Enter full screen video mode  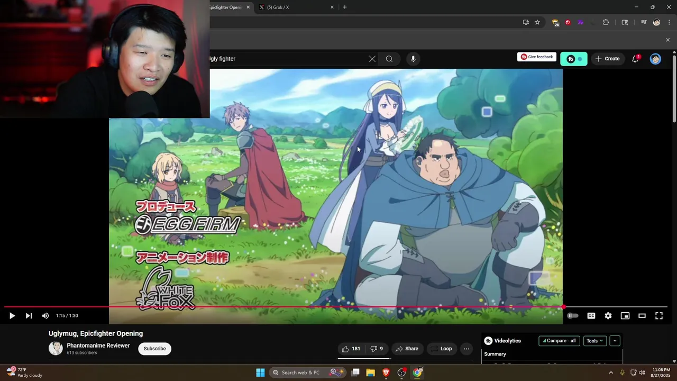point(659,316)
